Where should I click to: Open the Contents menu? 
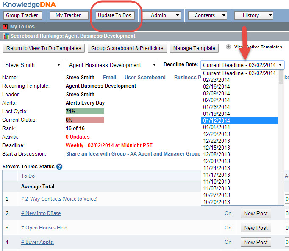tap(208, 15)
